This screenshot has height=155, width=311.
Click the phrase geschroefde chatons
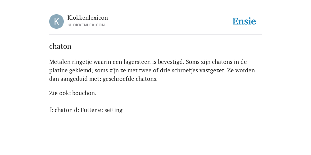click(x=130, y=79)
